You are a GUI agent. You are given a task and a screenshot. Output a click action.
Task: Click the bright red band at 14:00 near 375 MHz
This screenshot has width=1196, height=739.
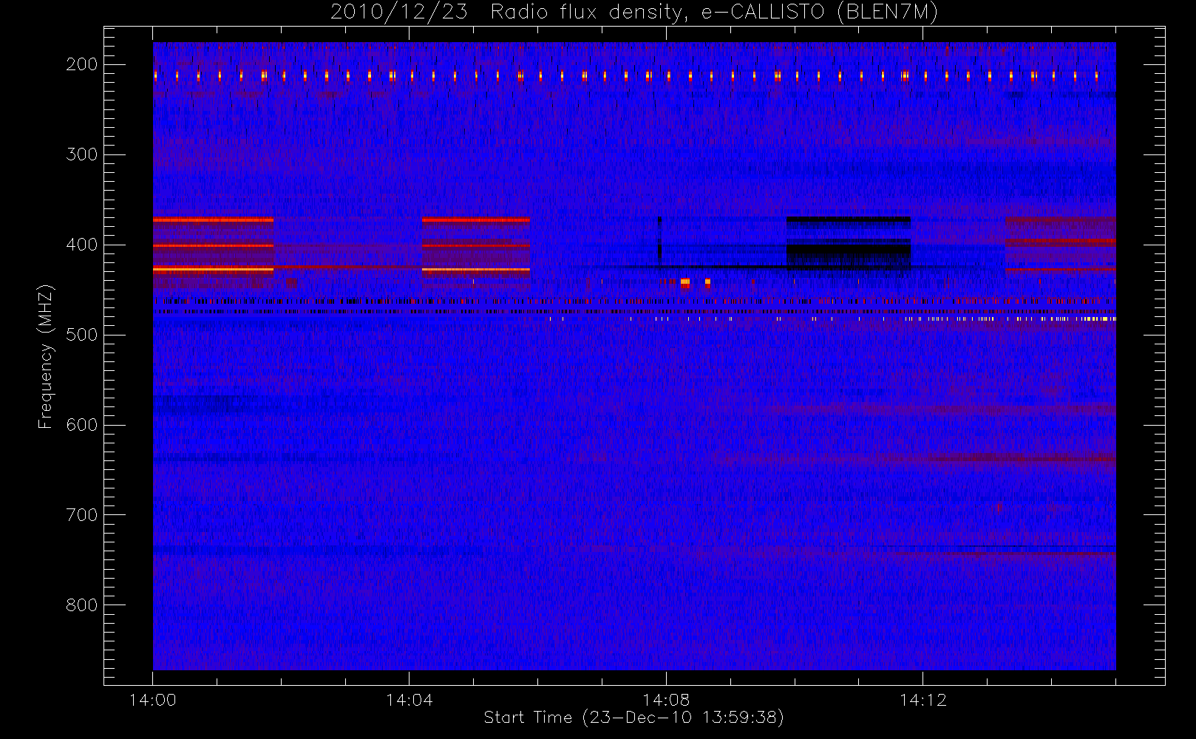[213, 220]
